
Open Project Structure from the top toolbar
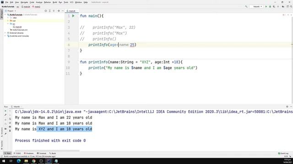click(283, 6)
